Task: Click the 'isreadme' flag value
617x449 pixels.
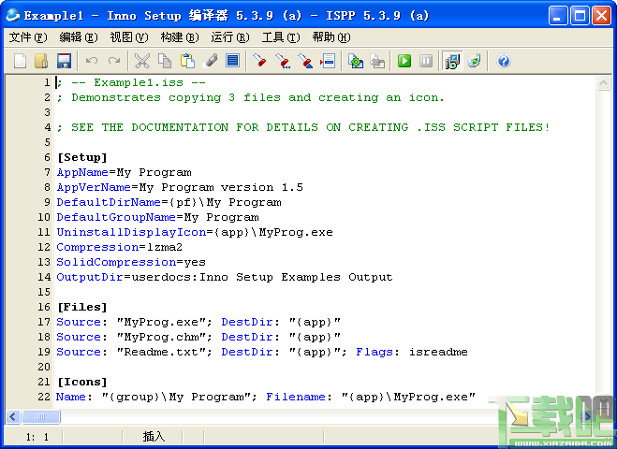Action: 438,352
